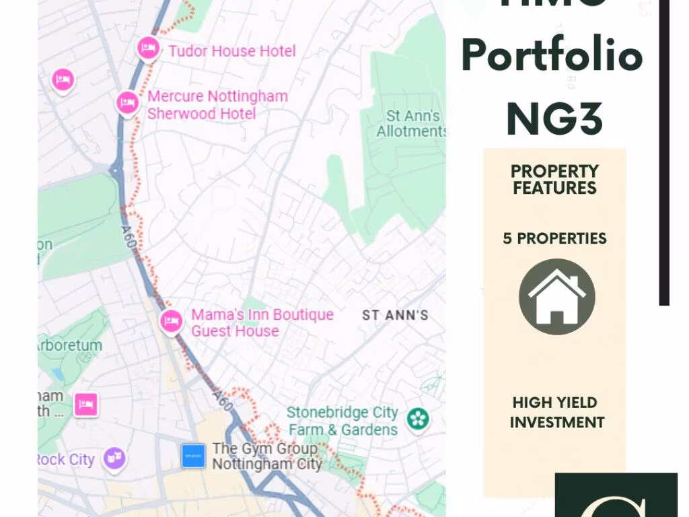Click the Tudor House Hotel label
Image resolution: width=689 pixels, height=517 pixels.
(x=232, y=51)
